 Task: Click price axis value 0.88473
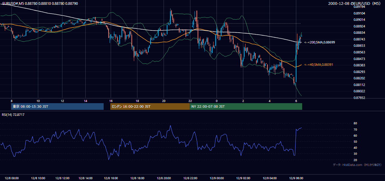[x=359, y=59]
